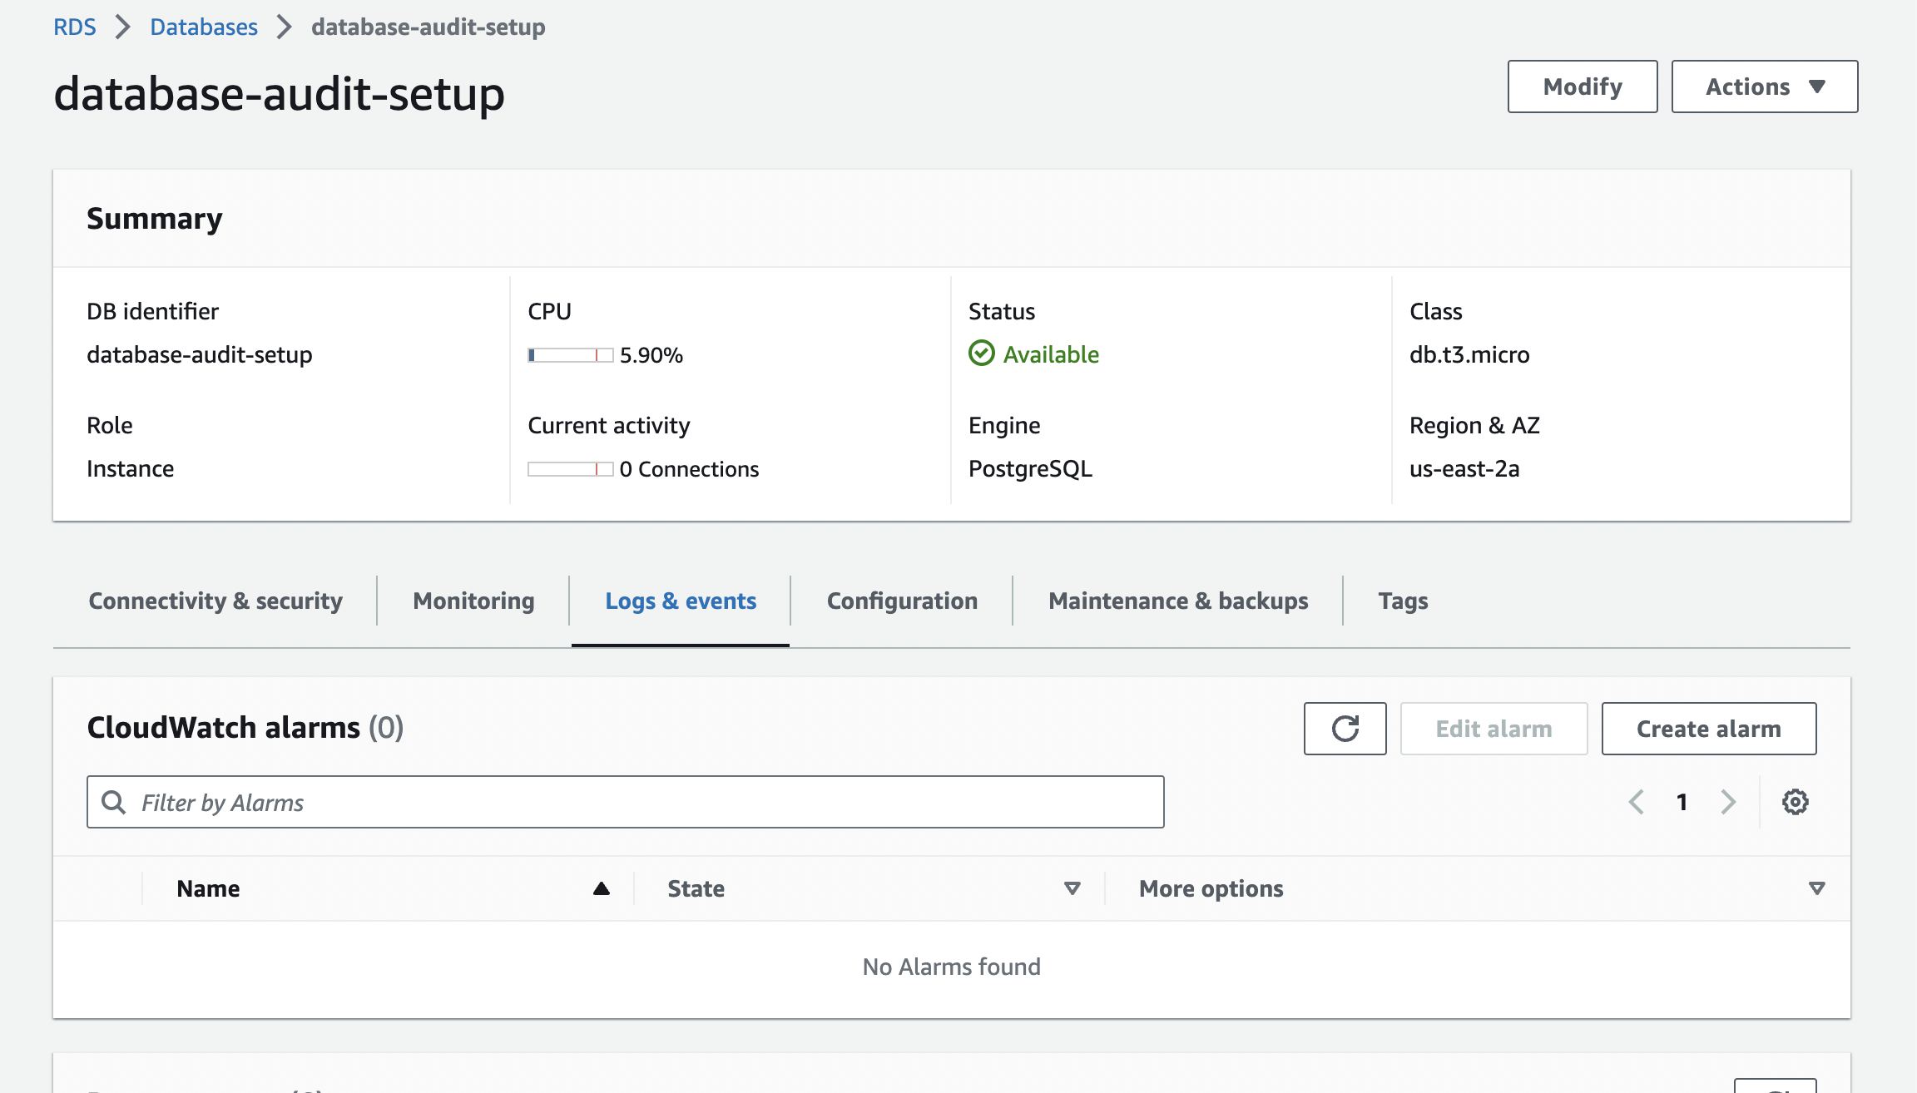Open the Configuration tab
The height and width of the screenshot is (1093, 1917).
902,601
